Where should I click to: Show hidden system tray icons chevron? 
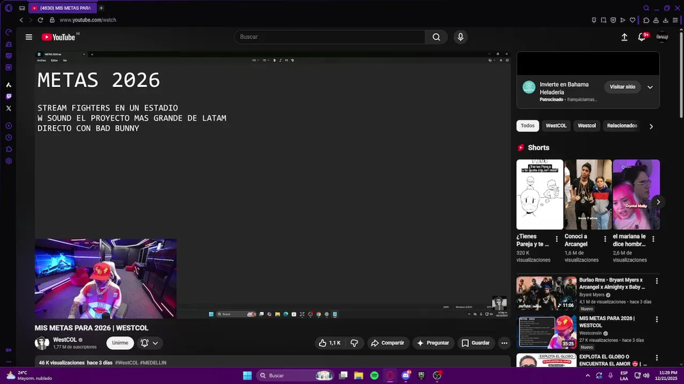click(588, 375)
